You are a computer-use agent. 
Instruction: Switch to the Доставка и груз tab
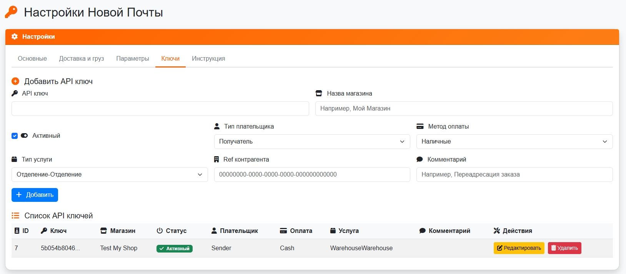pyautogui.click(x=82, y=59)
